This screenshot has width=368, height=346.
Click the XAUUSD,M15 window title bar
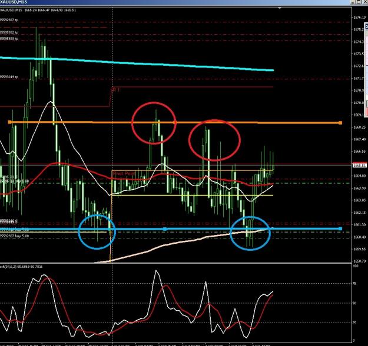coord(175,2)
